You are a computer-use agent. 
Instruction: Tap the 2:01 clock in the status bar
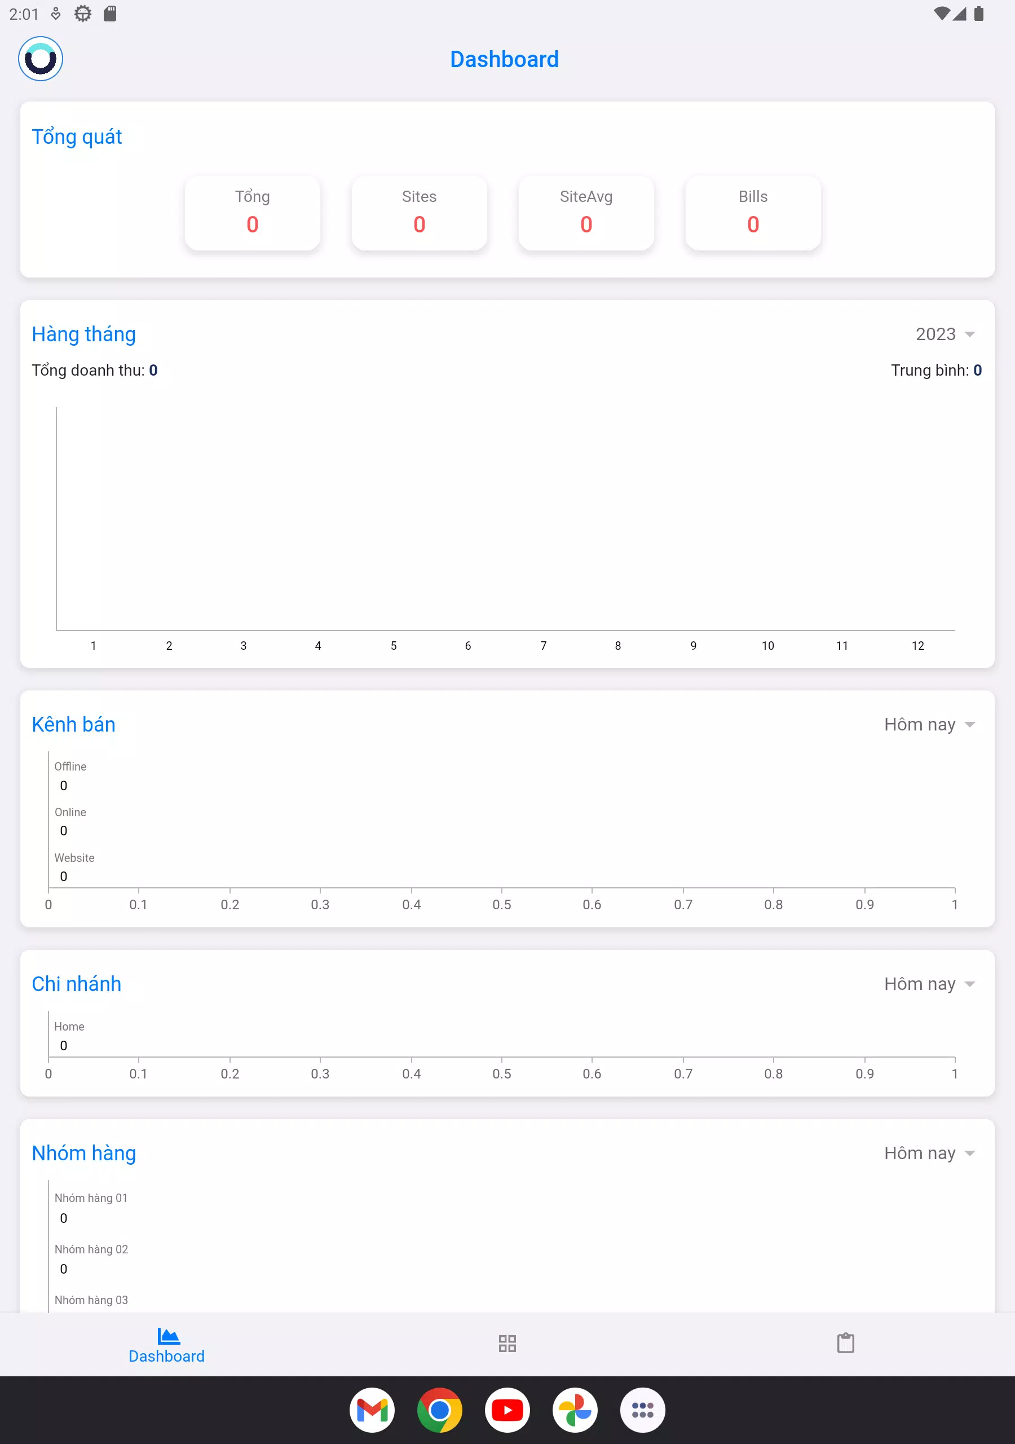click(24, 14)
